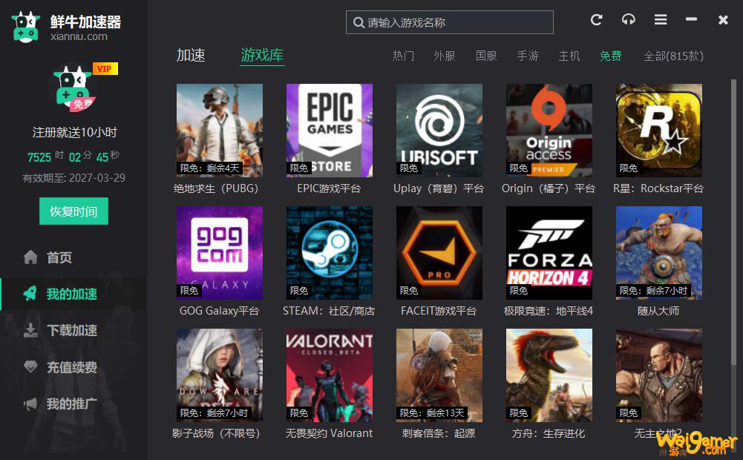This screenshot has height=460, width=743.
Task: Click the FACEIT游戏平台 label
Action: 439,311
